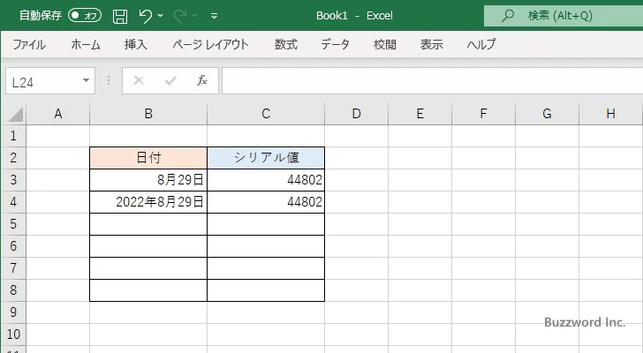
Task: Select row 5 header
Action: point(13,224)
